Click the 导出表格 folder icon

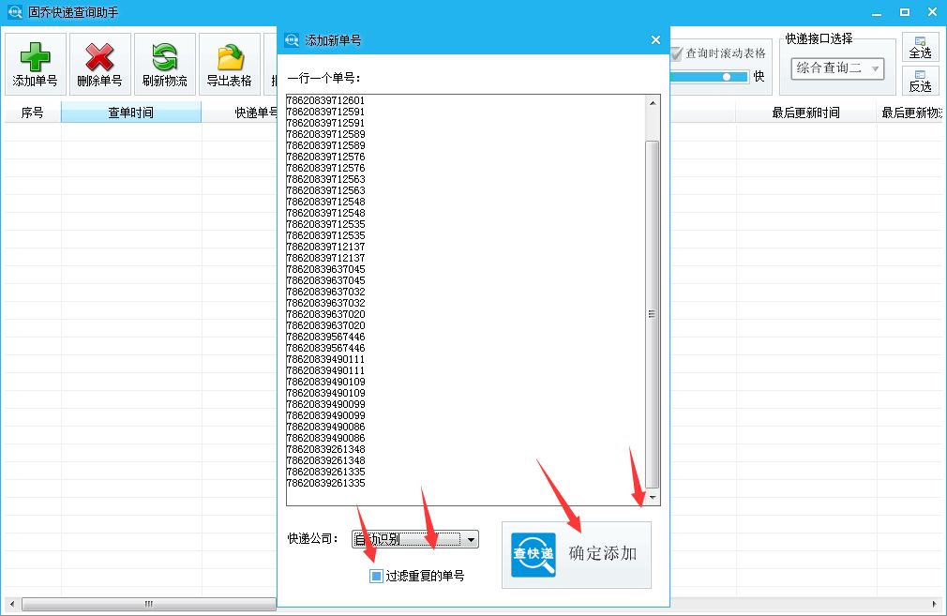click(230, 57)
